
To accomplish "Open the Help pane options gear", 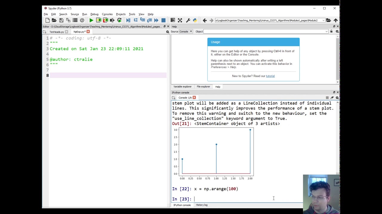I will [337, 32].
